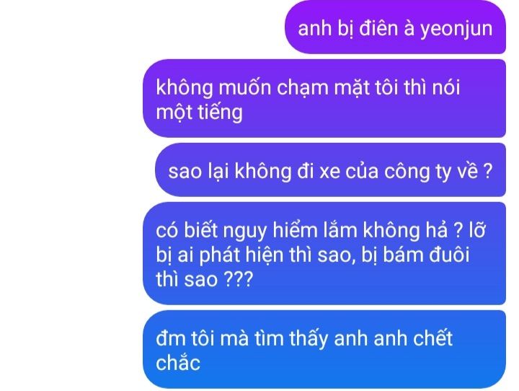This screenshot has height=391, width=519.
Task: Click the word 'đm' in bottom message
Action: point(171,338)
